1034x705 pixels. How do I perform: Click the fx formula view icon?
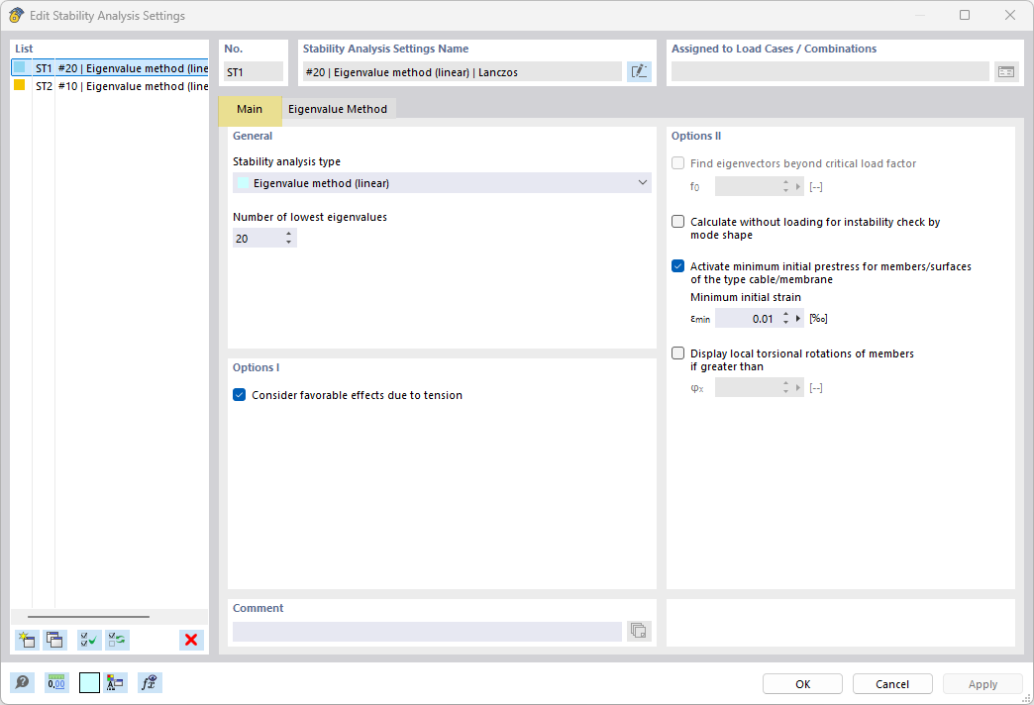150,682
